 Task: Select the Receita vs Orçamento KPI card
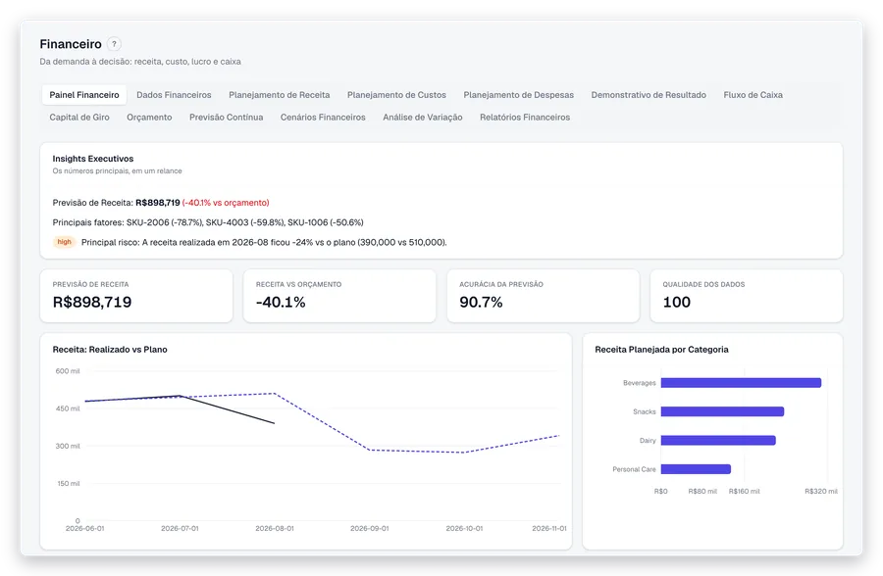339,296
